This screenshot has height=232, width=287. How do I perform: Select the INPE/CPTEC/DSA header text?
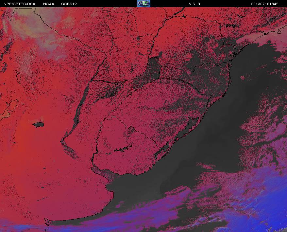tap(19, 4)
